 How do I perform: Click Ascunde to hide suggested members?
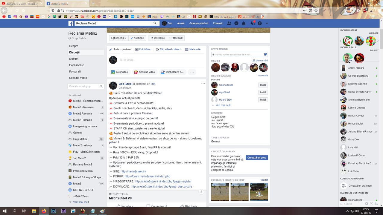263,76
